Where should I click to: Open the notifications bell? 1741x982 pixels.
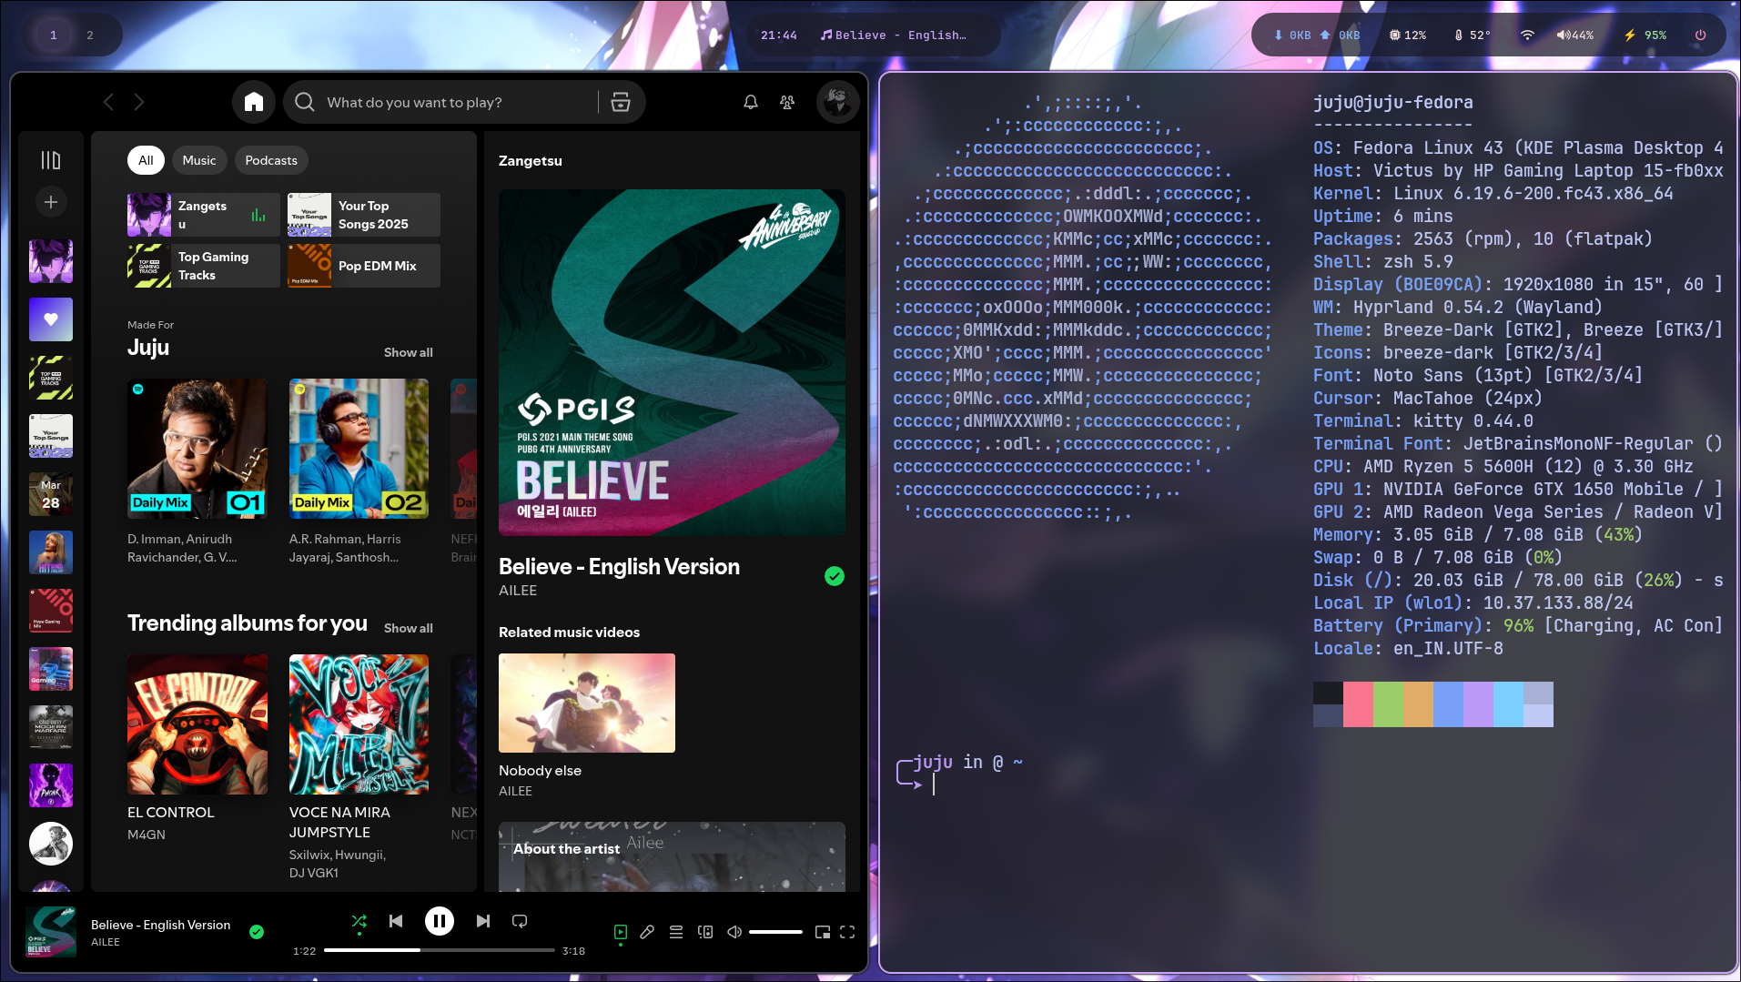751,102
